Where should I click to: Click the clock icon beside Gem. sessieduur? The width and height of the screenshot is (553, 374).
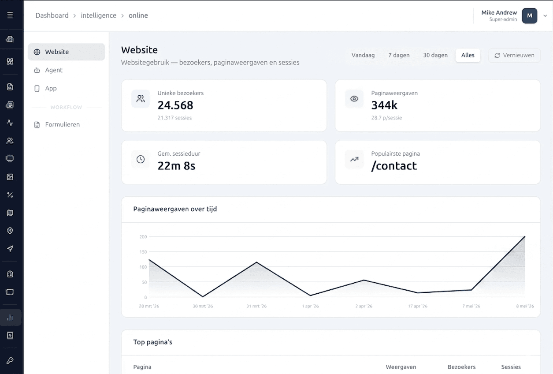click(x=141, y=159)
